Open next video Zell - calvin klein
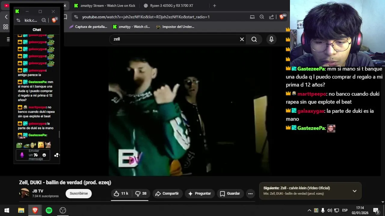 click(297, 188)
